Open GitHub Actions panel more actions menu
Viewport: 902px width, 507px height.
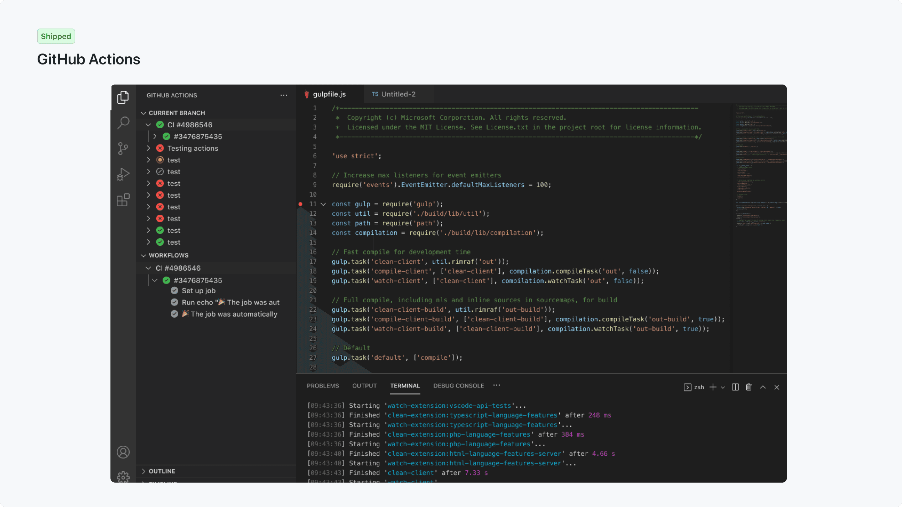click(x=284, y=95)
